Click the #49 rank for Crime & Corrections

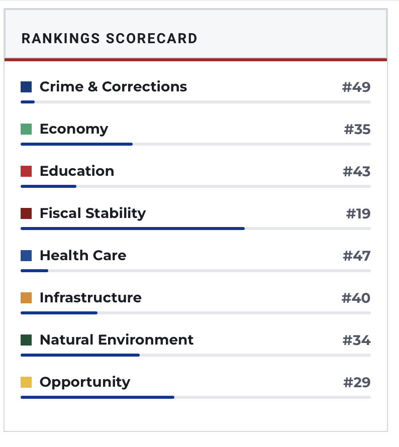tap(356, 87)
